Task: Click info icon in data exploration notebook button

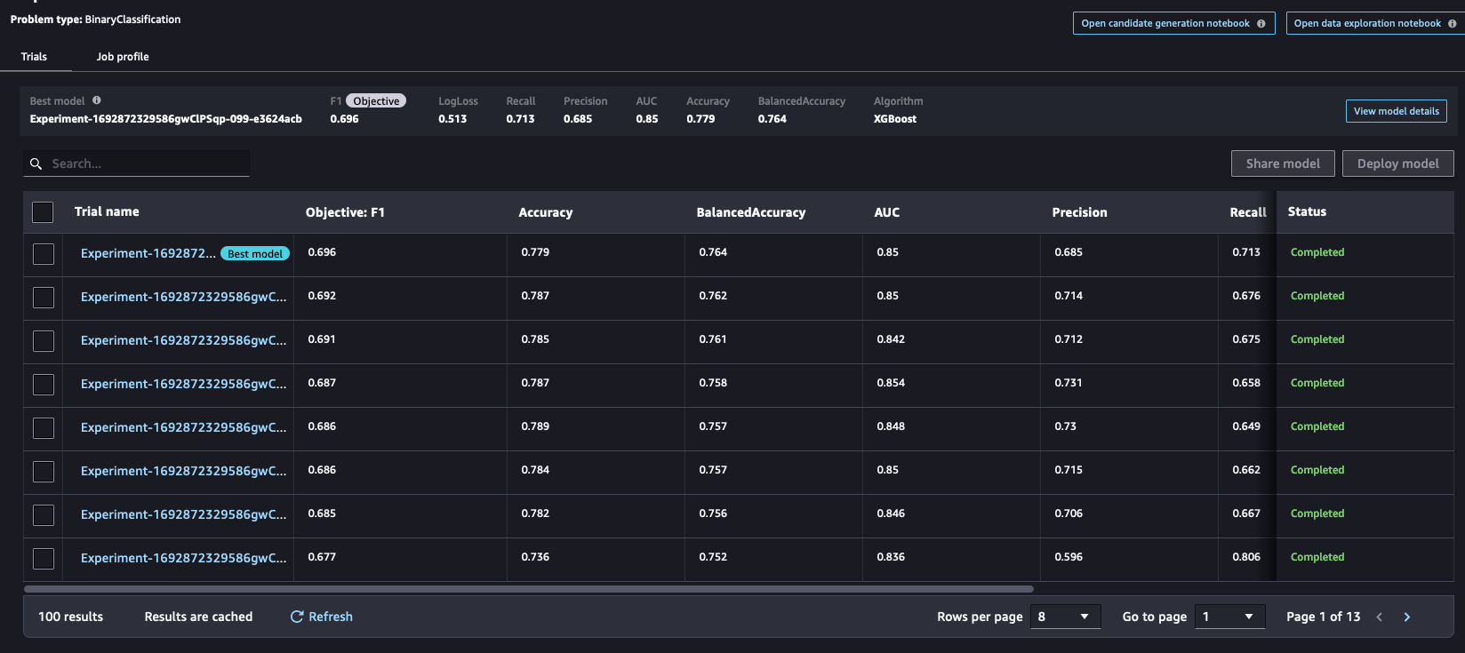Action: tap(1453, 24)
